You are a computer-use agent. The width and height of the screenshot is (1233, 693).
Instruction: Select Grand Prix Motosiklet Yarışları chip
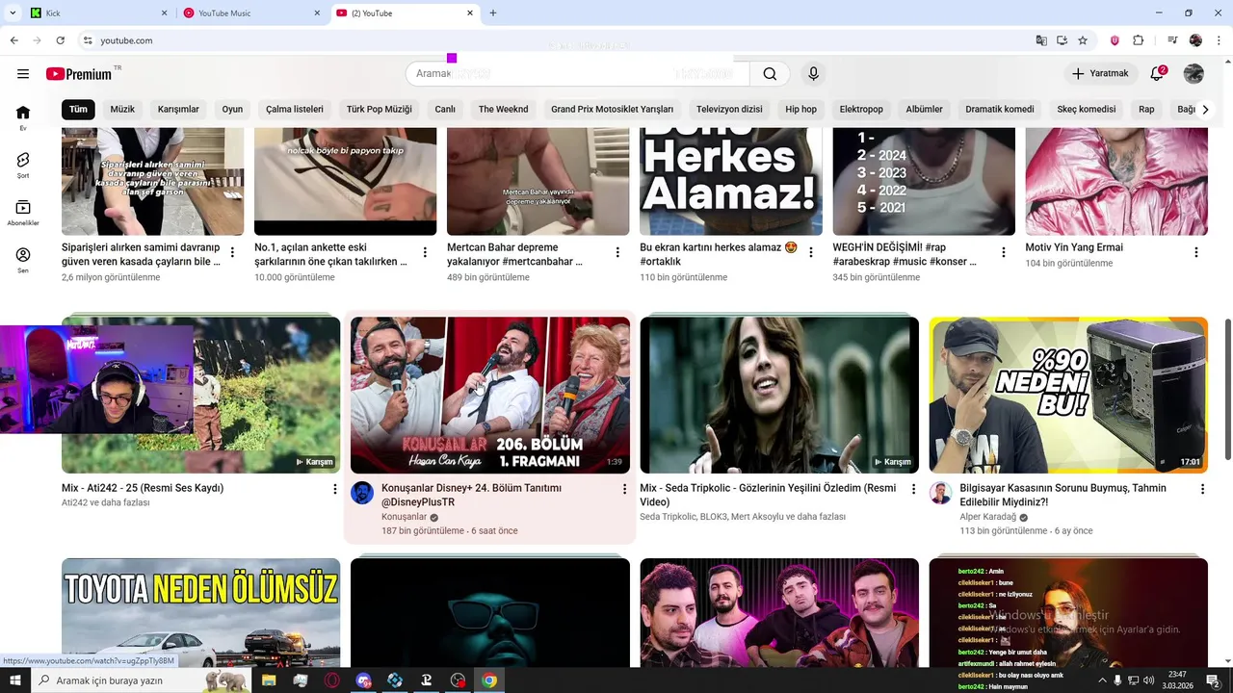tap(612, 109)
